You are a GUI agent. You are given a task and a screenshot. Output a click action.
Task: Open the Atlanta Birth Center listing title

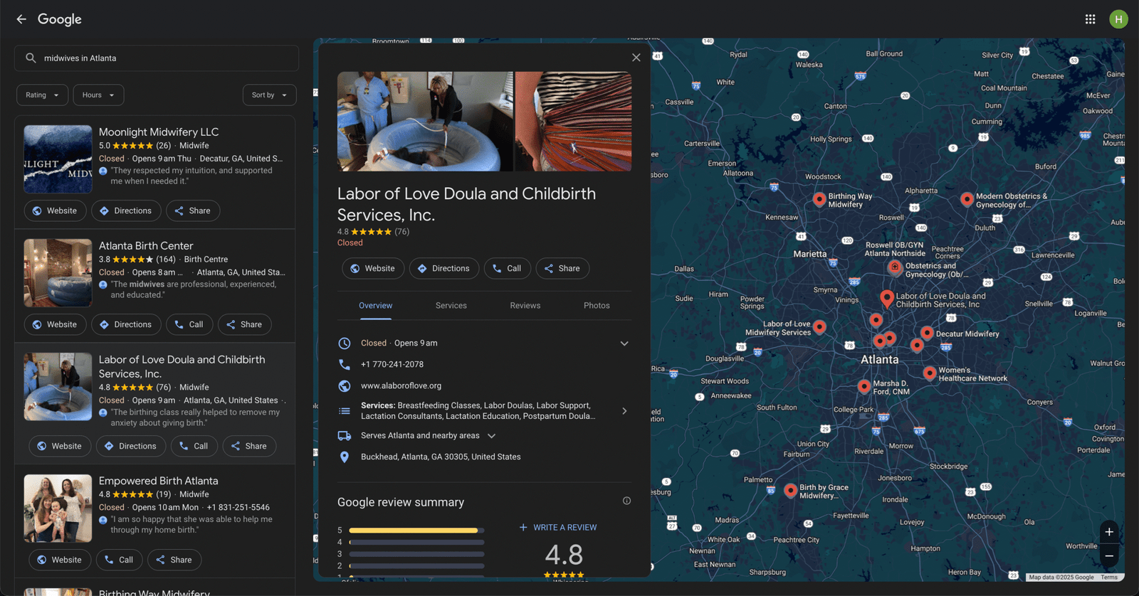(x=146, y=246)
